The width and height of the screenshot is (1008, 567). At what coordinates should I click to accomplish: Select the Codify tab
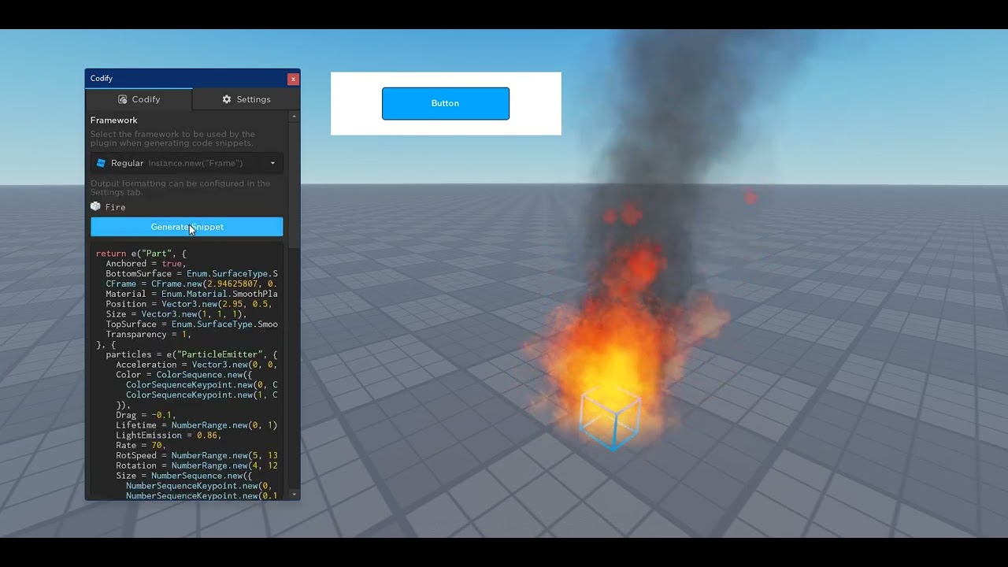139,99
